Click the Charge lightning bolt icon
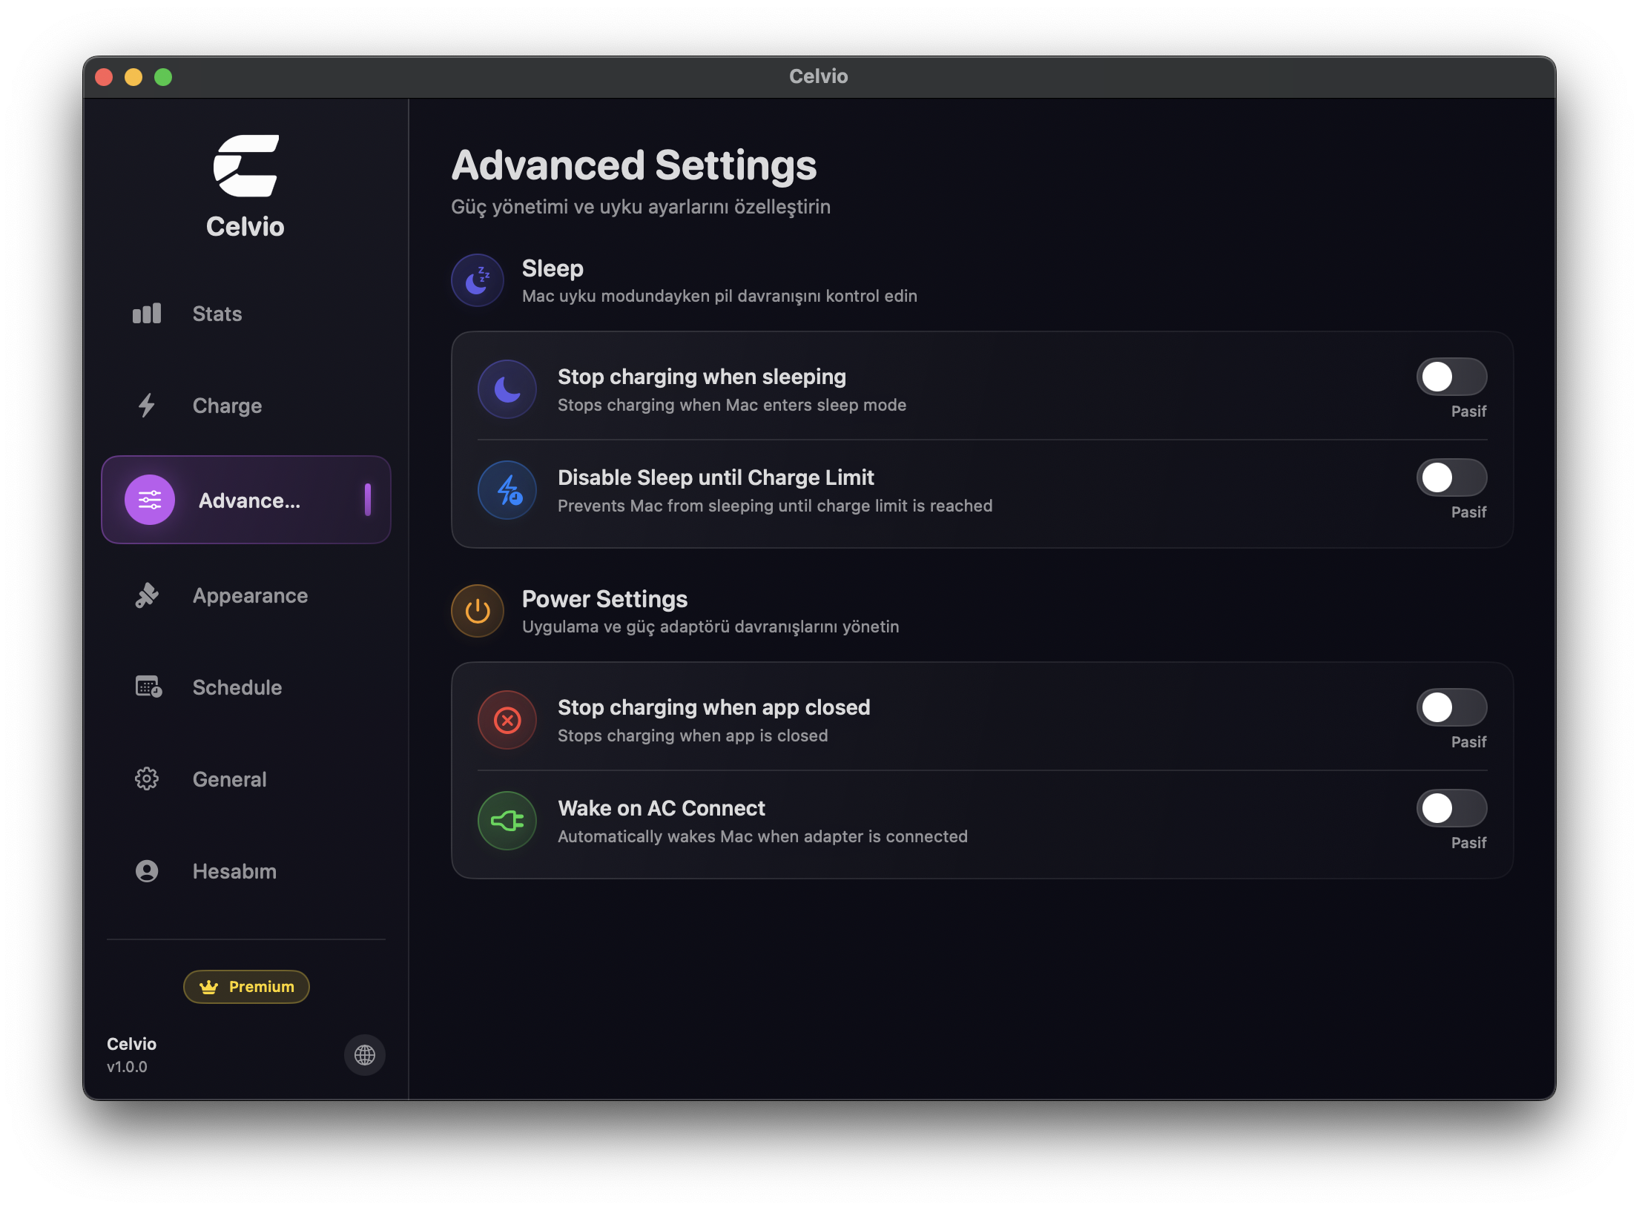 [x=146, y=406]
